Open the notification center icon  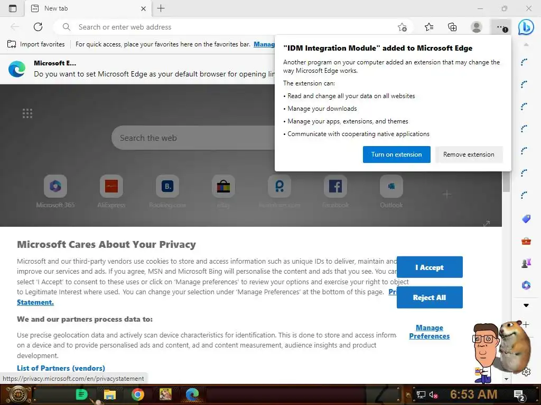(x=519, y=394)
